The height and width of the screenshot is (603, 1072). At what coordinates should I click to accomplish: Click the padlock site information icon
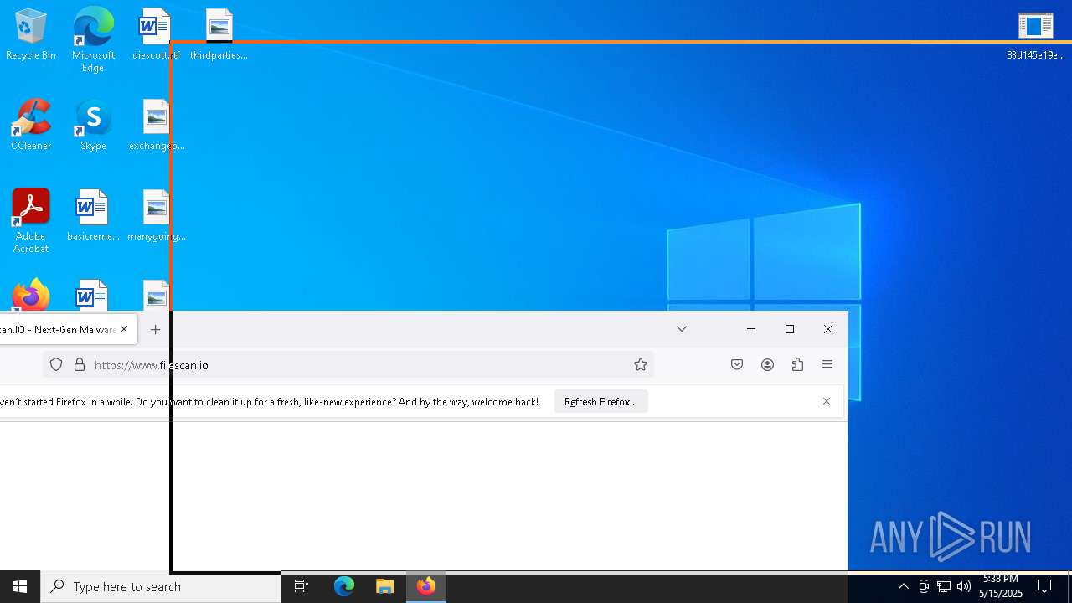(80, 364)
